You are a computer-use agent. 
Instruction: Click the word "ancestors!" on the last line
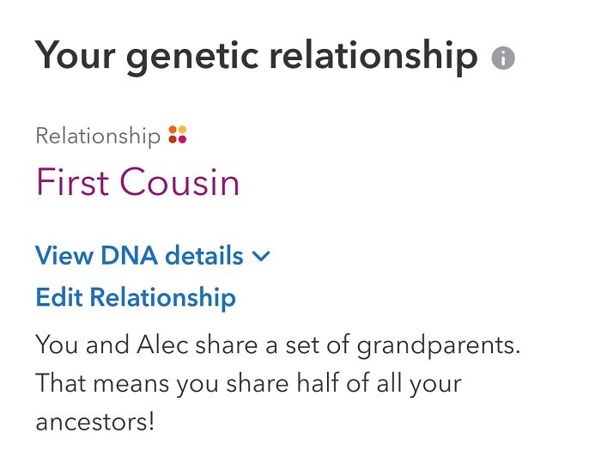pos(95,423)
